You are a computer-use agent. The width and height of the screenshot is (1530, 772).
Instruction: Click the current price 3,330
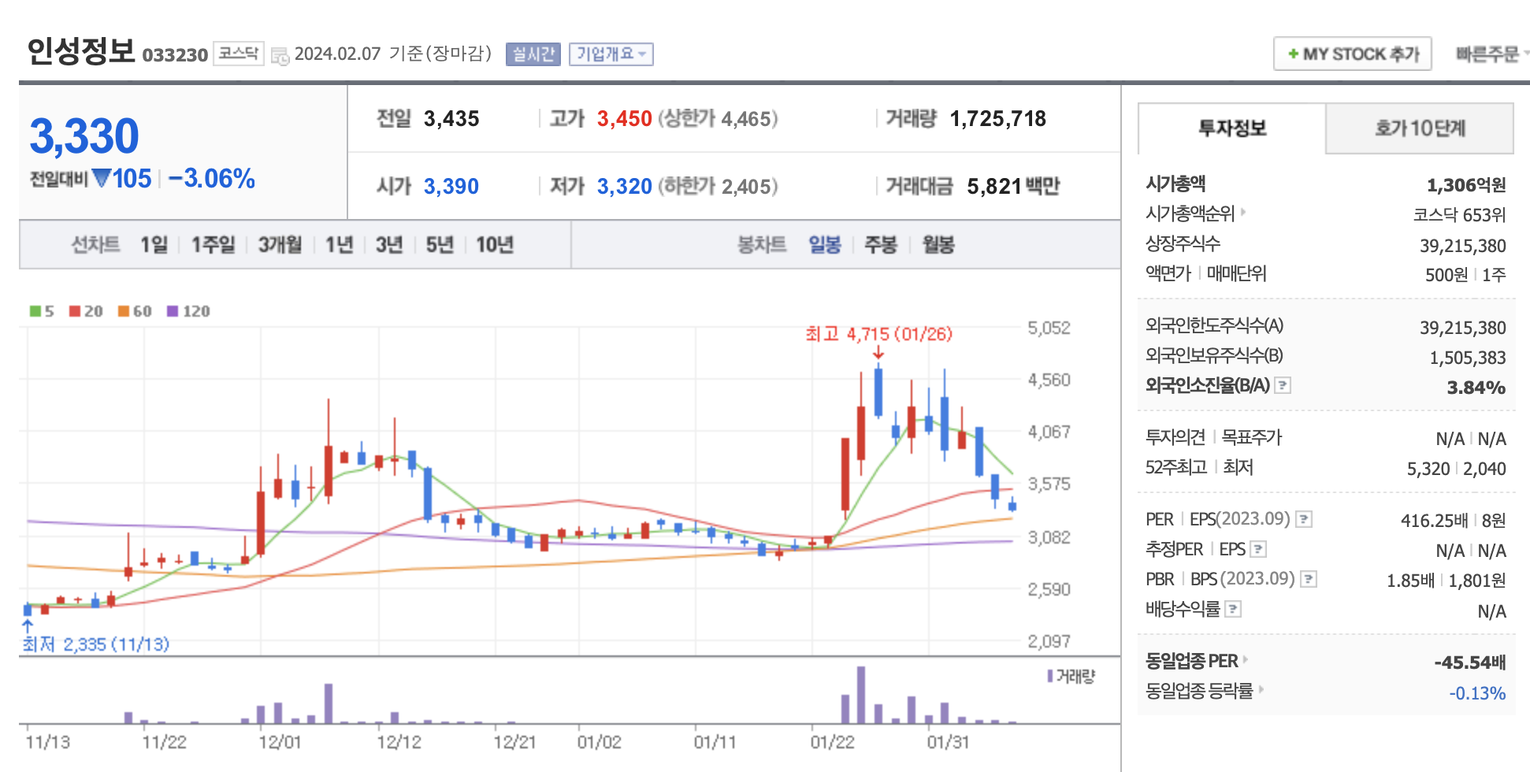pyautogui.click(x=84, y=135)
